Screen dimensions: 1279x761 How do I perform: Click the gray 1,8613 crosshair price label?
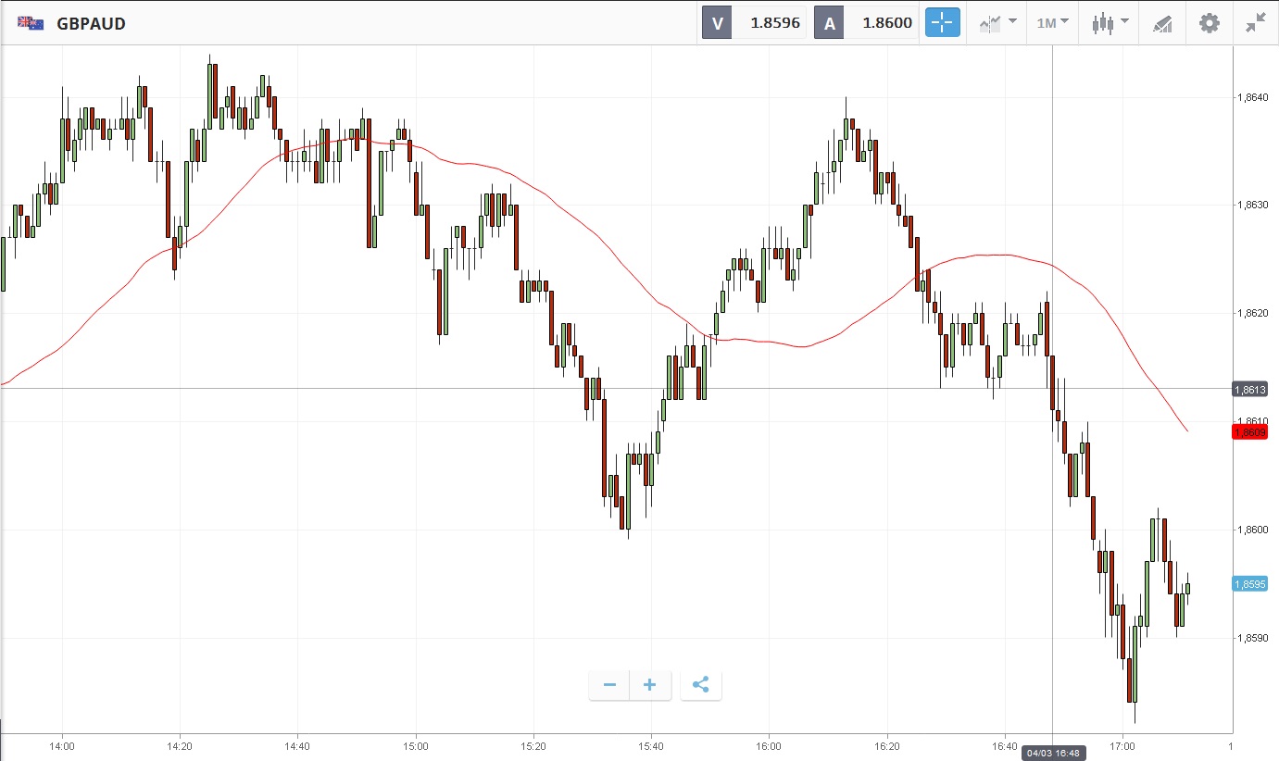pos(1249,390)
